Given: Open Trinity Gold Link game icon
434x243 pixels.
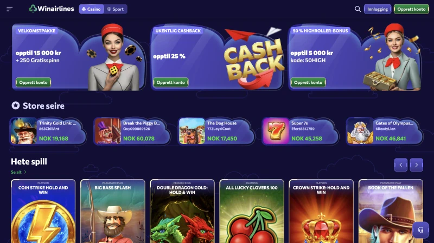Looking at the screenshot, I should coord(24,131).
